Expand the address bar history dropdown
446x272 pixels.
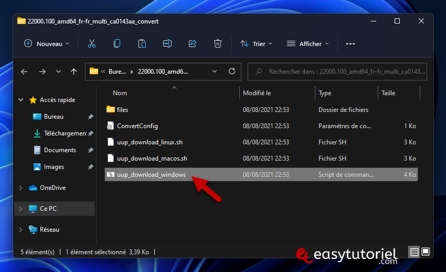click(215, 72)
